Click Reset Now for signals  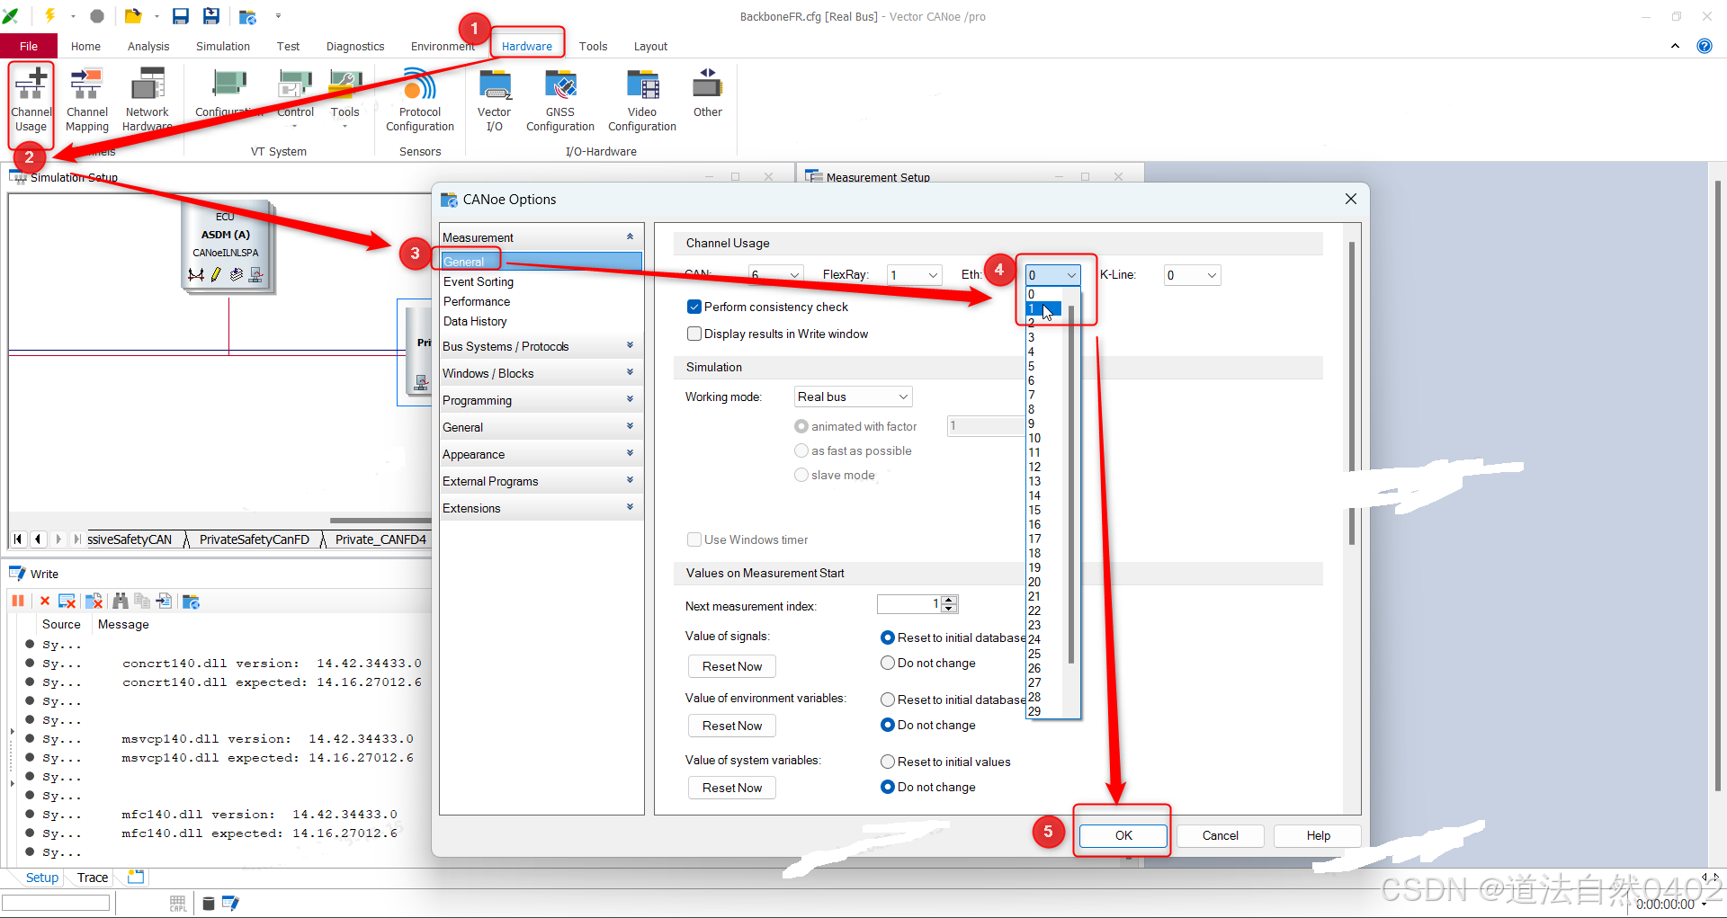click(732, 666)
